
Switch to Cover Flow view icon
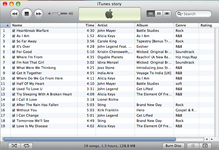pyautogui.click(x=167, y=14)
